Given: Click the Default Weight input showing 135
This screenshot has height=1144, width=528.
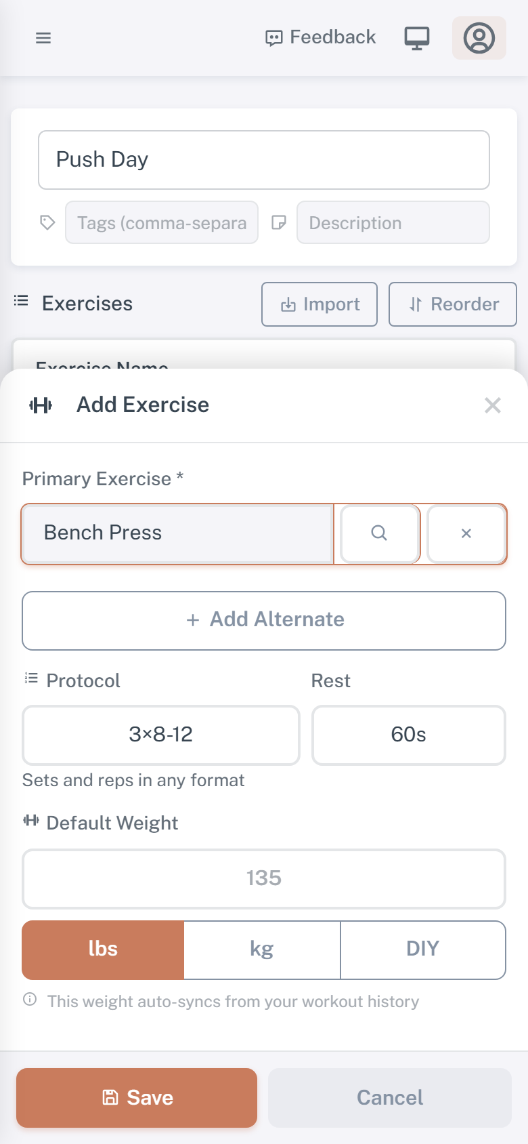Looking at the screenshot, I should (x=263, y=878).
